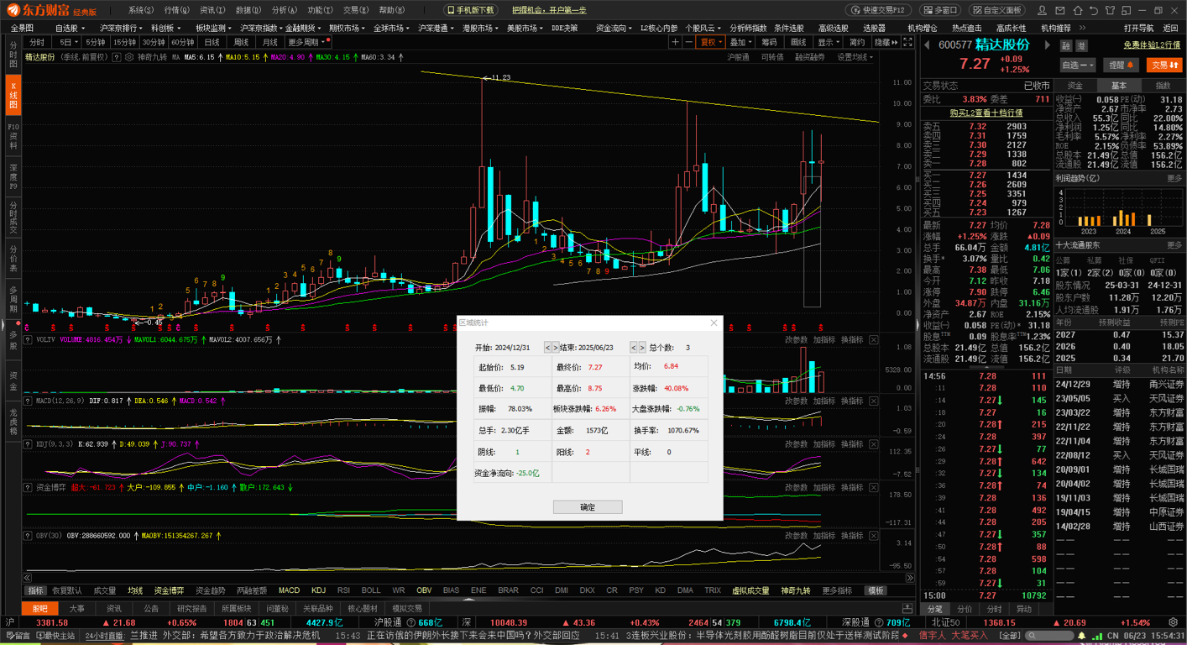Click the 融 margin badge
Image resolution: width=1187 pixels, height=645 pixels.
tap(1066, 45)
